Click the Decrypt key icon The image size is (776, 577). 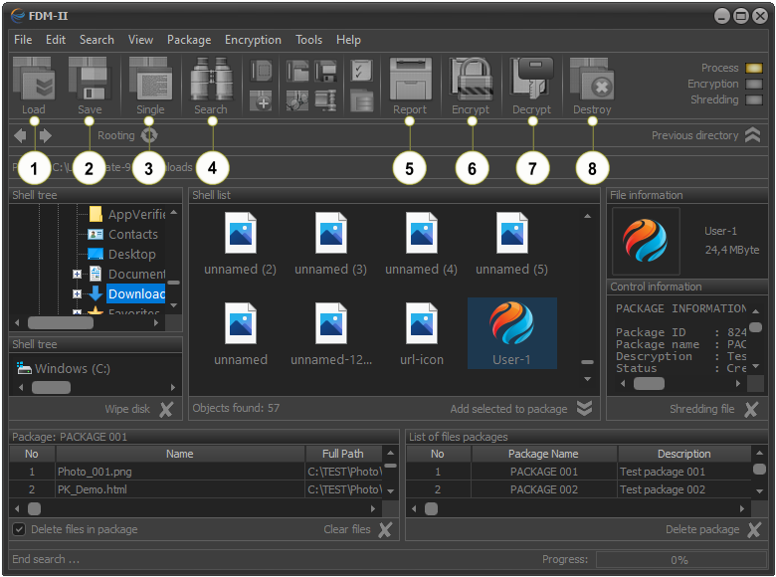tap(532, 80)
